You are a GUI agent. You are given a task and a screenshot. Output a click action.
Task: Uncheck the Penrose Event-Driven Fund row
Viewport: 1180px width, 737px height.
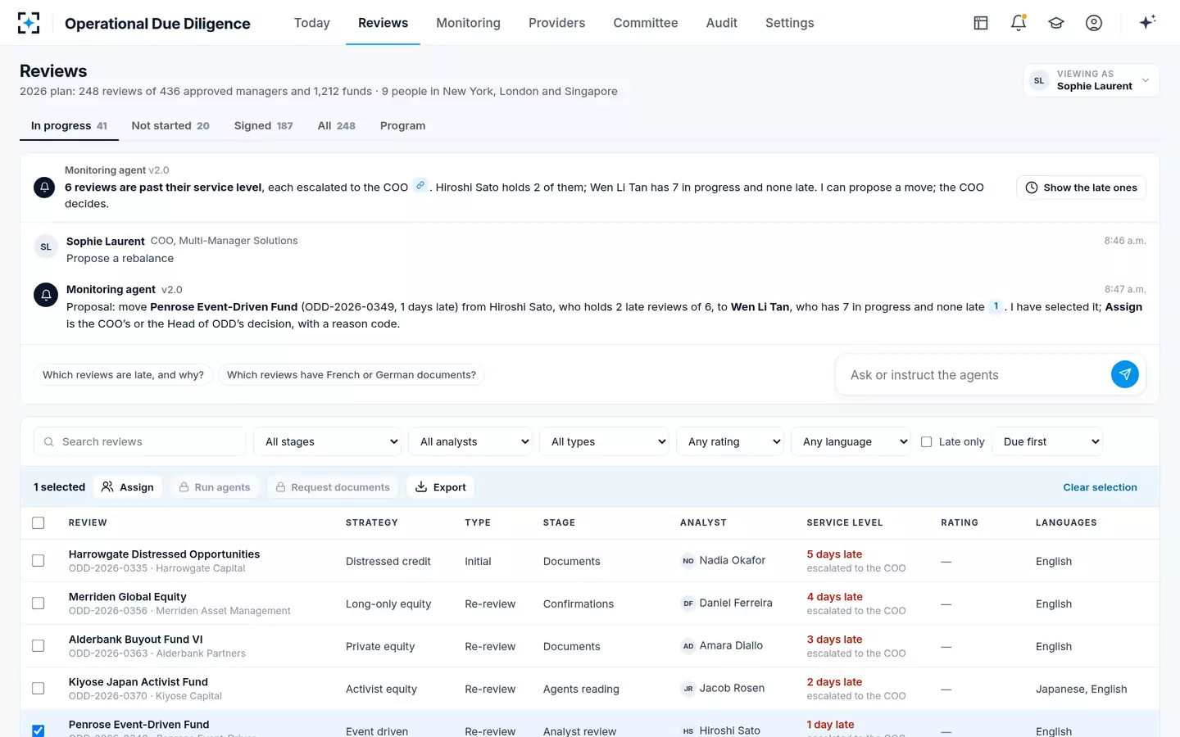pos(39,730)
